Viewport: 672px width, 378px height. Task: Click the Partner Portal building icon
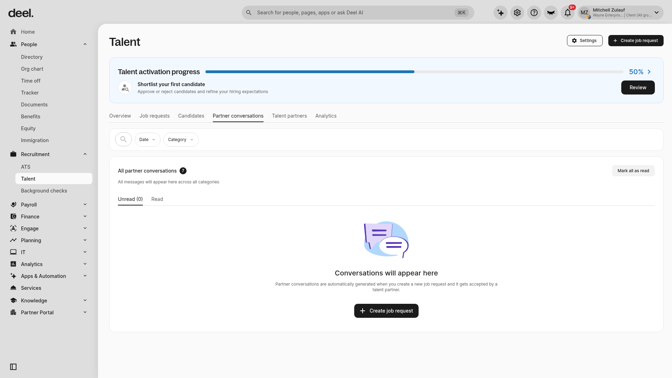click(x=13, y=313)
